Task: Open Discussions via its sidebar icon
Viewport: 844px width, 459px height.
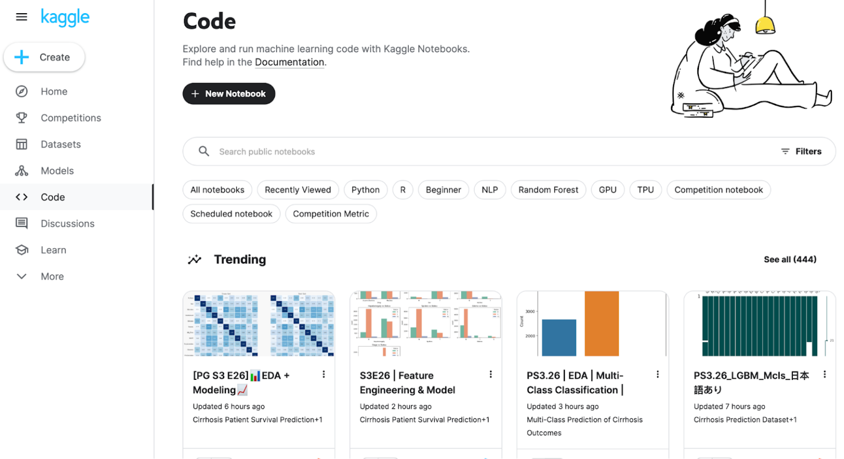Action: pos(21,223)
